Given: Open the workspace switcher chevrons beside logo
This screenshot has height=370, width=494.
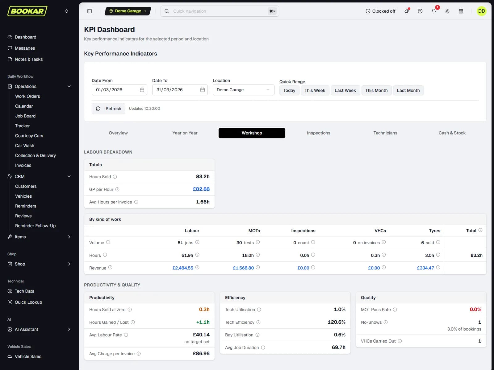Looking at the screenshot, I should click(67, 11).
